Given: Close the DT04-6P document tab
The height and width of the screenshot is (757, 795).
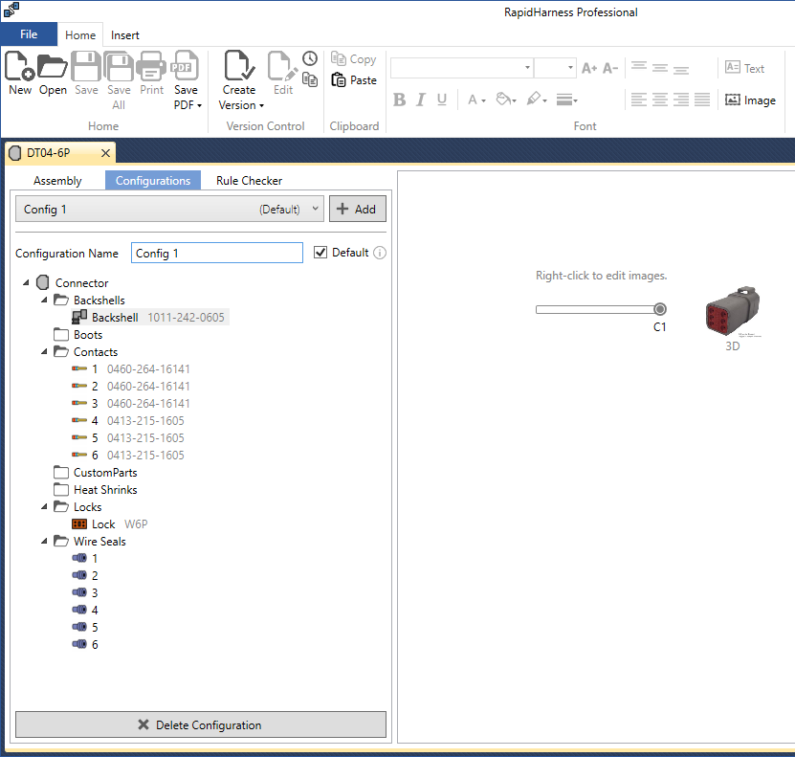Looking at the screenshot, I should 105,152.
